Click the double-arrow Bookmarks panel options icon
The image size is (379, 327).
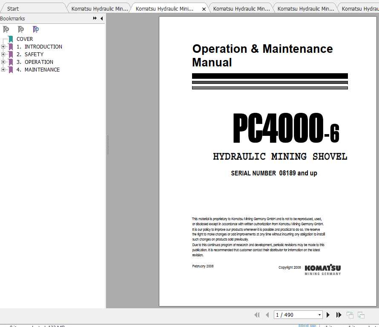[x=95, y=19]
